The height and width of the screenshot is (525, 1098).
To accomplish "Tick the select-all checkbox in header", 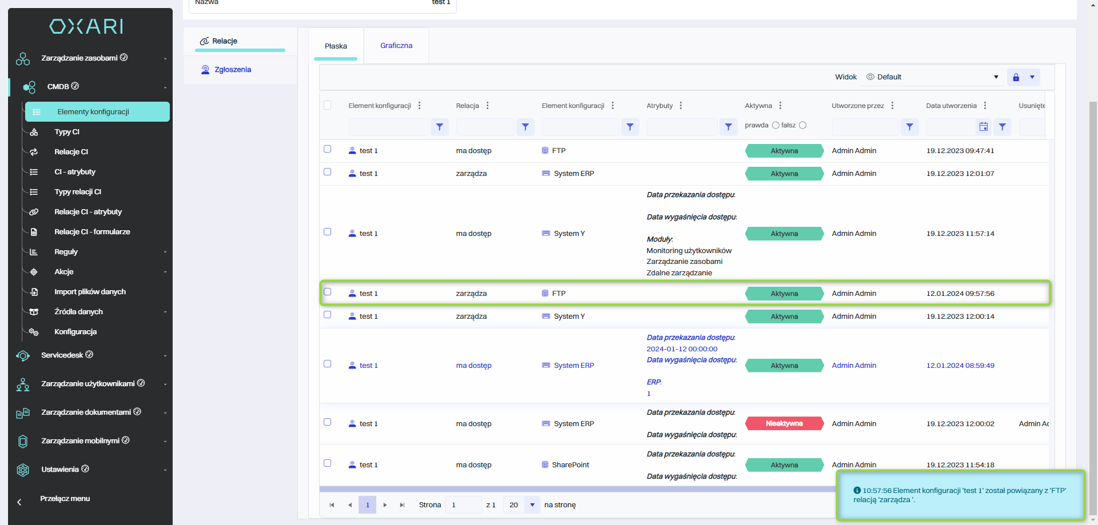I will [x=328, y=105].
